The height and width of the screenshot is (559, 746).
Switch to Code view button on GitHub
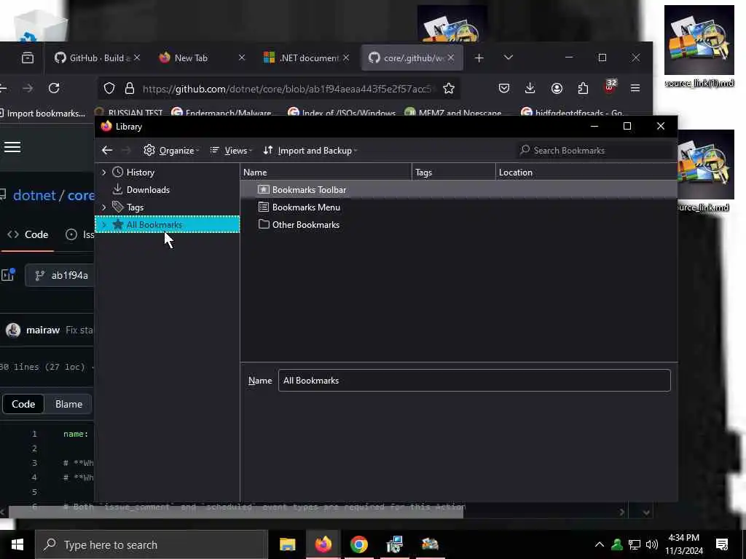pos(23,404)
